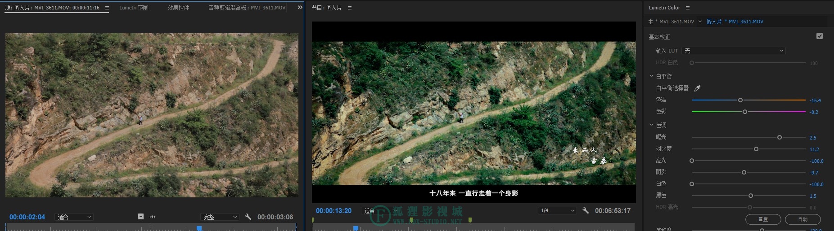Open Source monitor wrench settings
The width and height of the screenshot is (834, 231).
(248, 217)
